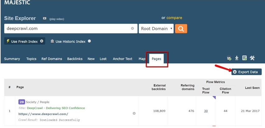265x128 pixels.
Task: Click the Site Explorer heading
Action: pyautogui.click(x=20, y=18)
